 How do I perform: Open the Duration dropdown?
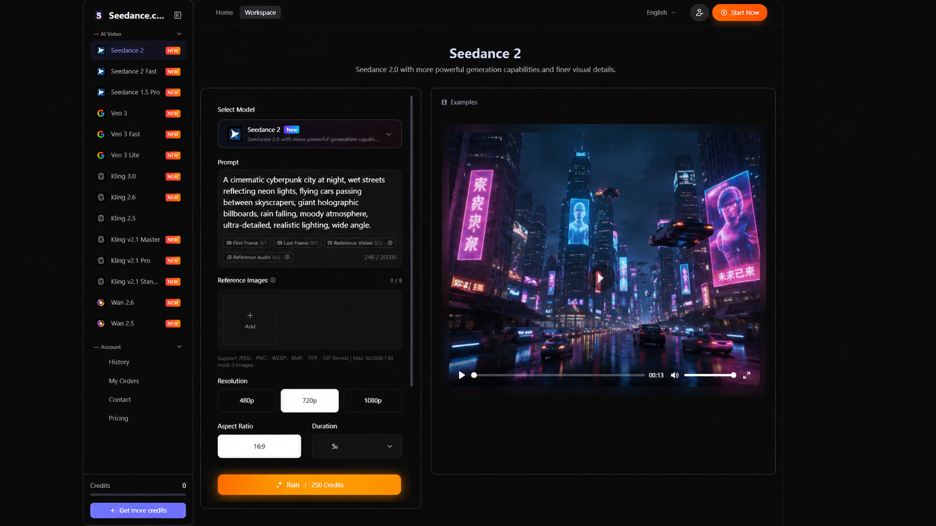point(357,446)
